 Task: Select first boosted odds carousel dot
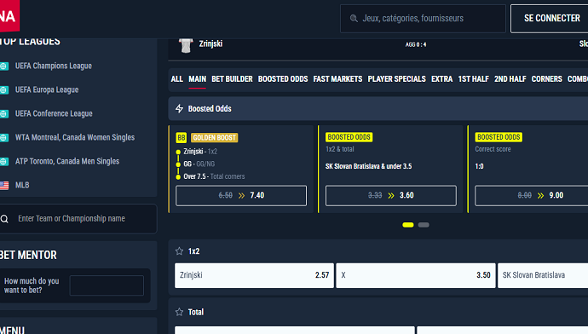408,225
